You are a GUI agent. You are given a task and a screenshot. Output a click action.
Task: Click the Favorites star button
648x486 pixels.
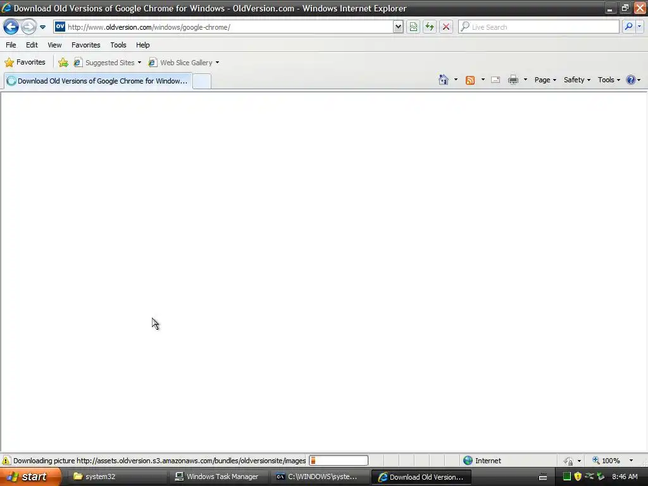pos(25,63)
